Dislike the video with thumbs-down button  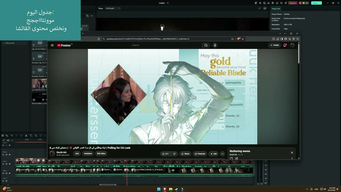coord(174,154)
